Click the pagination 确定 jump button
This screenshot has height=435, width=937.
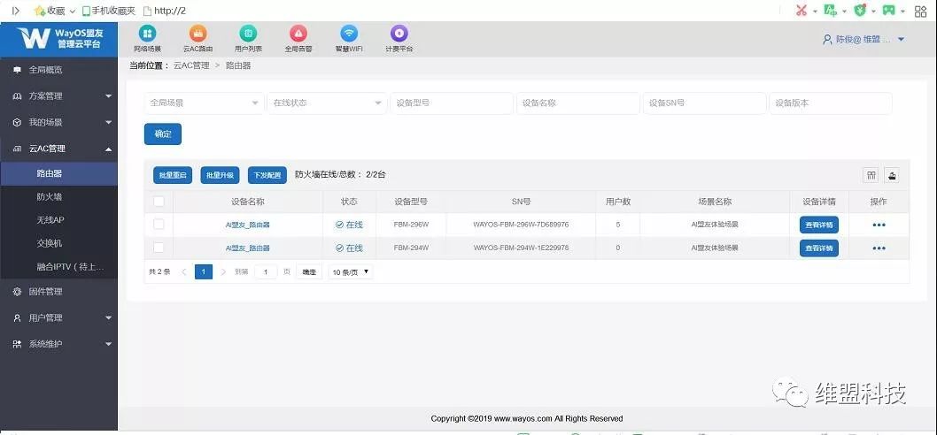[x=309, y=272]
